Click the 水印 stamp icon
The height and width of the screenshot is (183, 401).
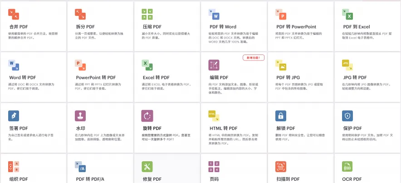click(x=80, y=116)
